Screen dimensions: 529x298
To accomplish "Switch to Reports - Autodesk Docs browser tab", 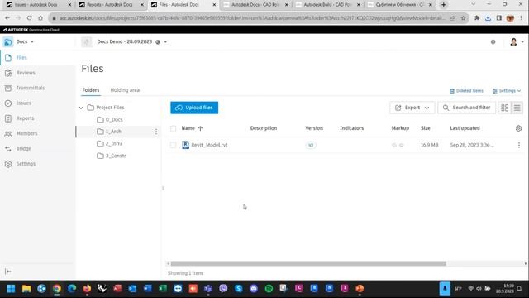I will click(109, 5).
